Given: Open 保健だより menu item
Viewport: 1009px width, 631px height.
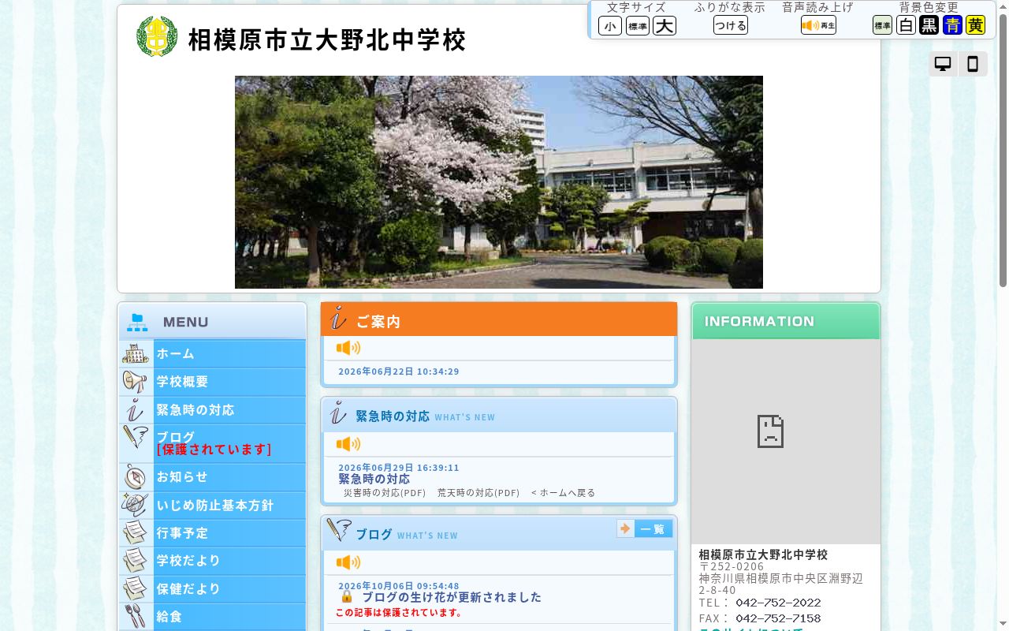Looking at the screenshot, I should 212,589.
